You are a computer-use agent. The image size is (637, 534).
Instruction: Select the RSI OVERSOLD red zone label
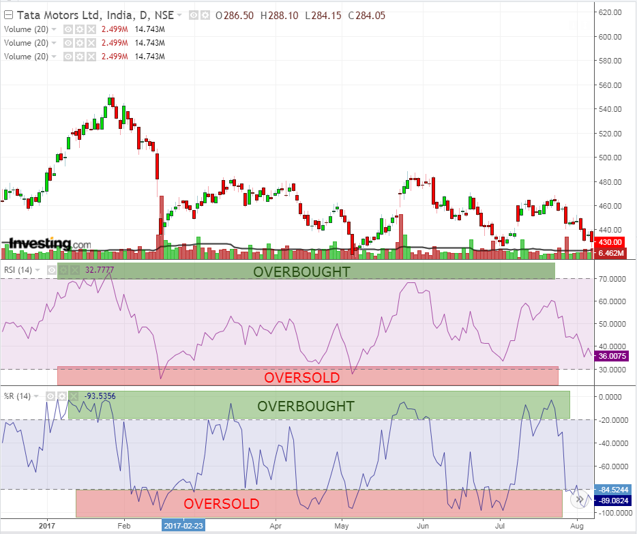click(302, 377)
